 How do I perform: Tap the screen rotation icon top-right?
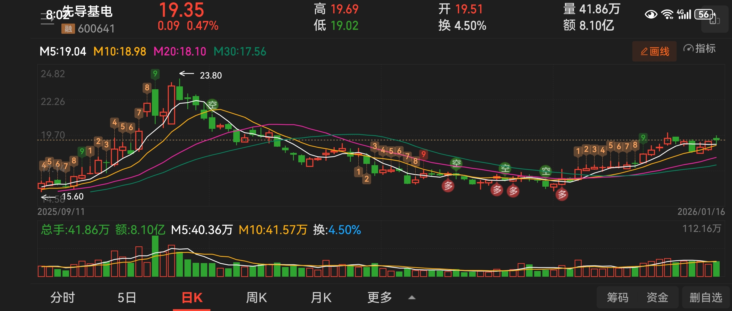tap(714, 20)
